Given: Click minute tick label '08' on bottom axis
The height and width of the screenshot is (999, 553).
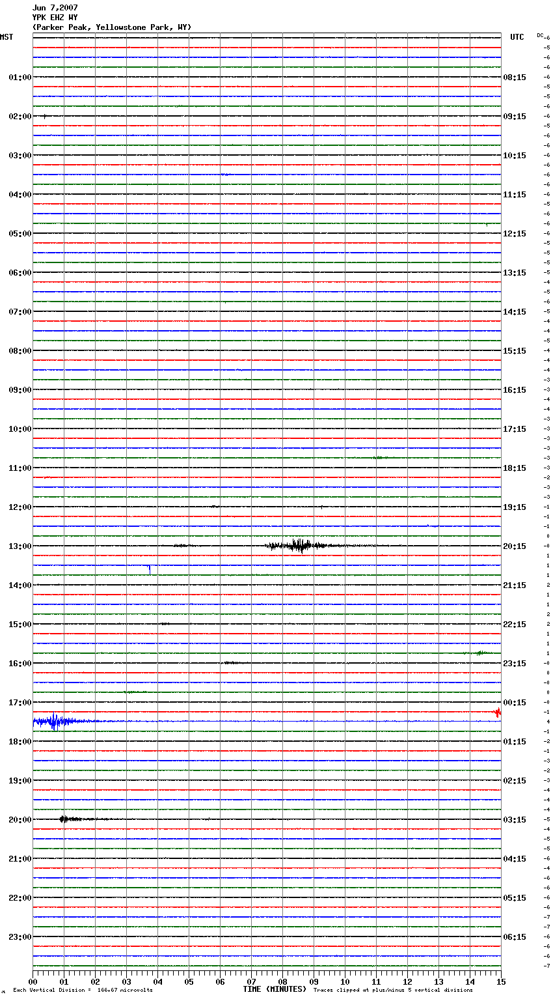Looking at the screenshot, I should click(282, 981).
